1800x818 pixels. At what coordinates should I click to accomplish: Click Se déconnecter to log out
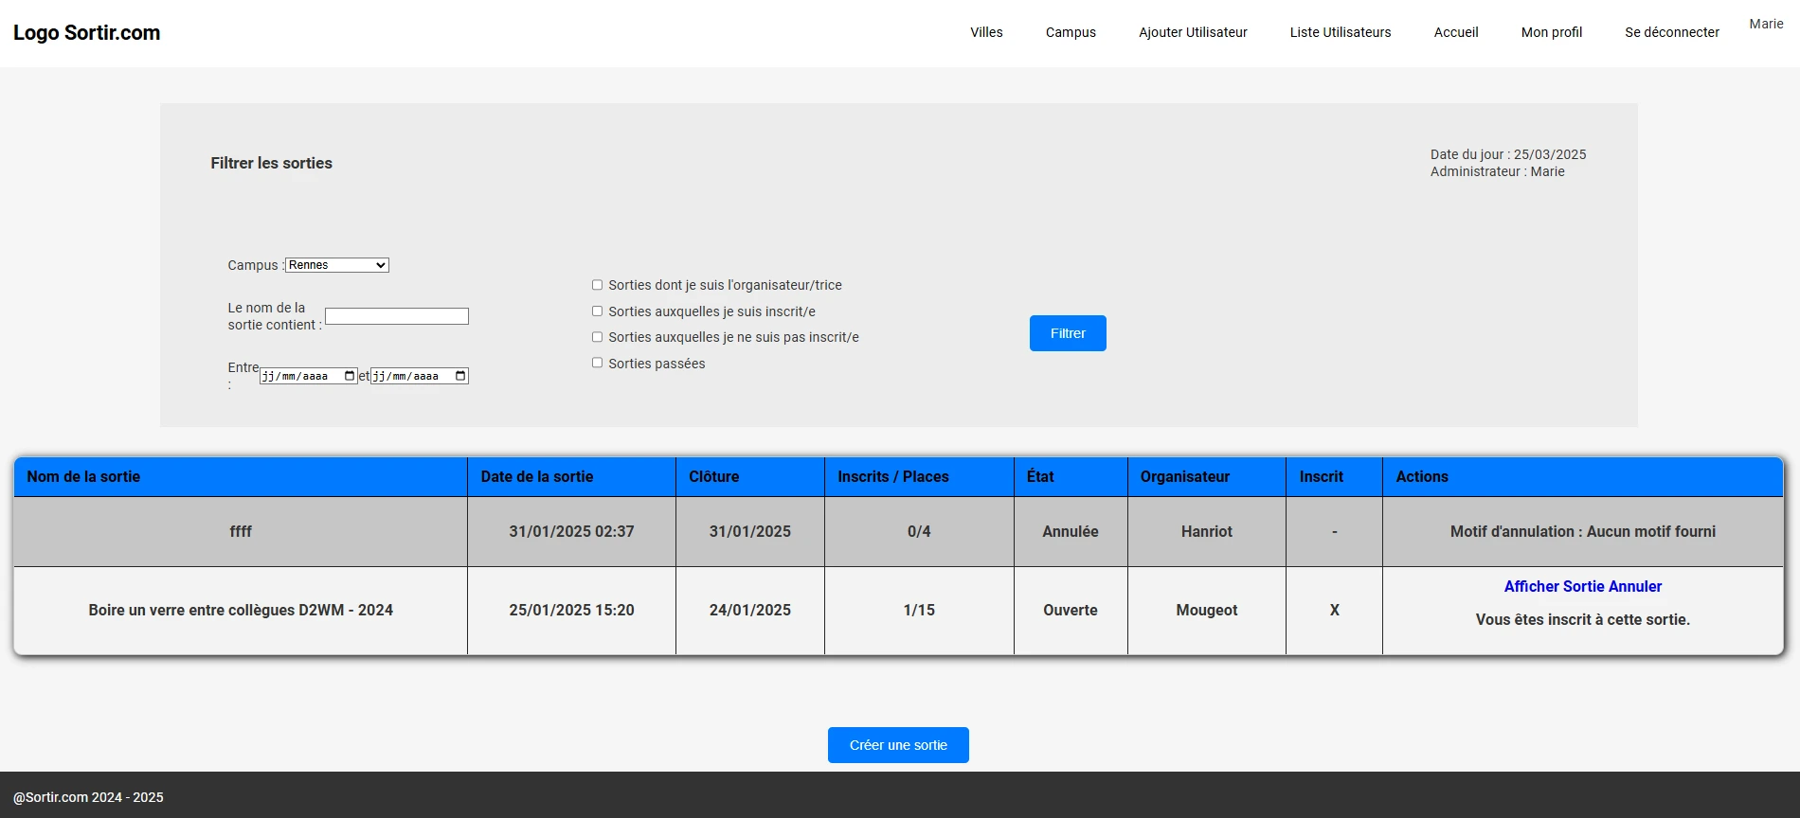tap(1671, 32)
